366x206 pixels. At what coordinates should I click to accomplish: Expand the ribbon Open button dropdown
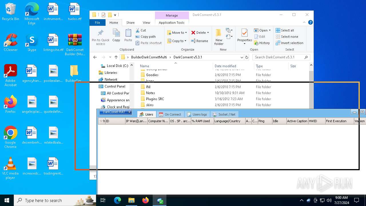(270, 30)
